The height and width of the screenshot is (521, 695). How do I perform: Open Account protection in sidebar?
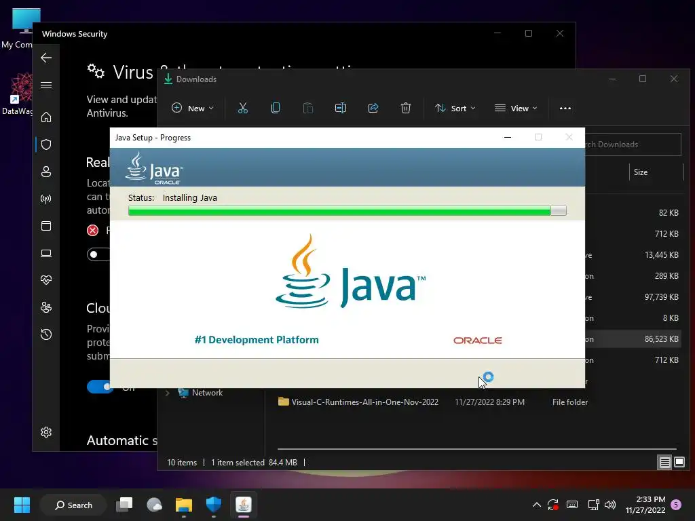pyautogui.click(x=46, y=172)
